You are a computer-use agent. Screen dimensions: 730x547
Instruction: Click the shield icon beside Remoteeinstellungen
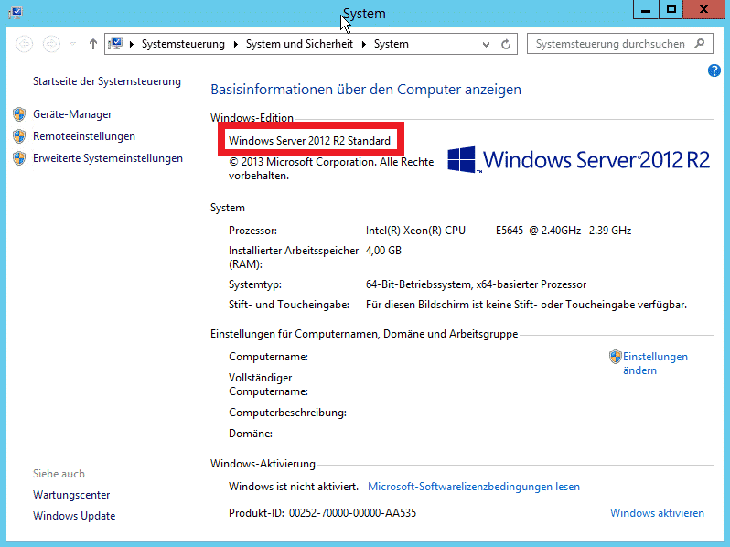click(19, 136)
